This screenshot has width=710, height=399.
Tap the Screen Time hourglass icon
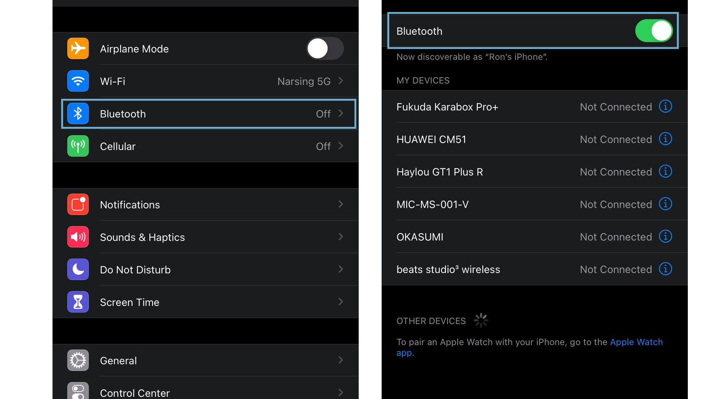(x=78, y=302)
